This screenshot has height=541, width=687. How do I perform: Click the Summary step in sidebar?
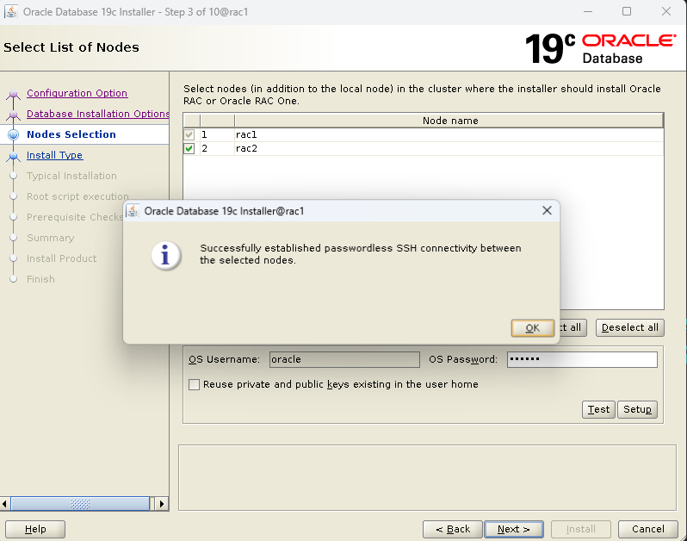tap(51, 238)
